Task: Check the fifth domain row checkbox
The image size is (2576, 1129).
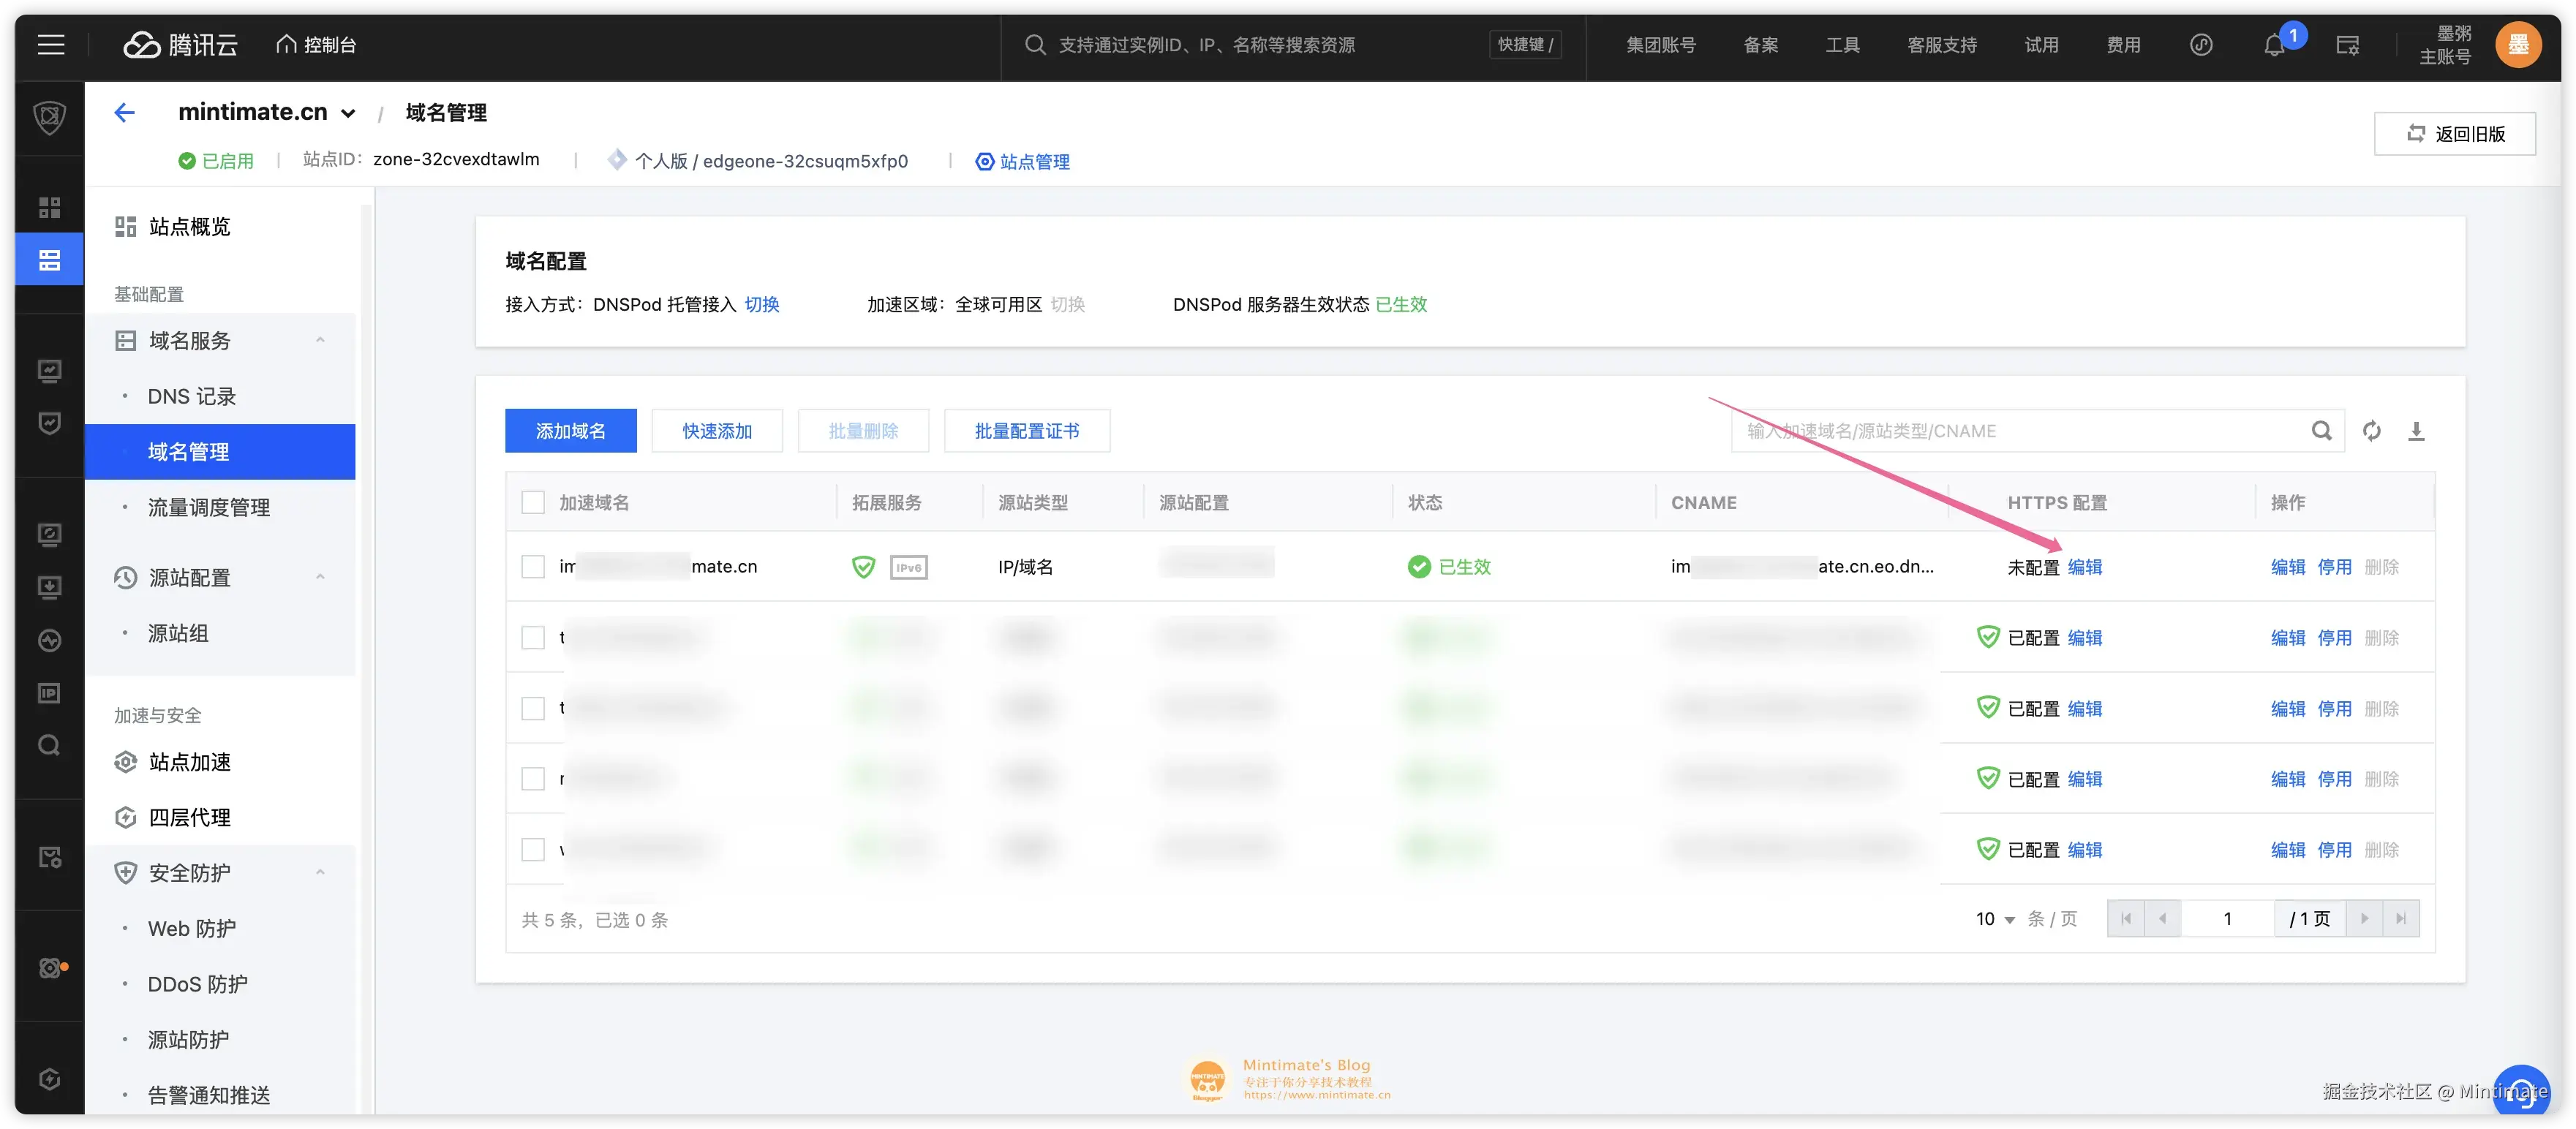Action: (533, 850)
